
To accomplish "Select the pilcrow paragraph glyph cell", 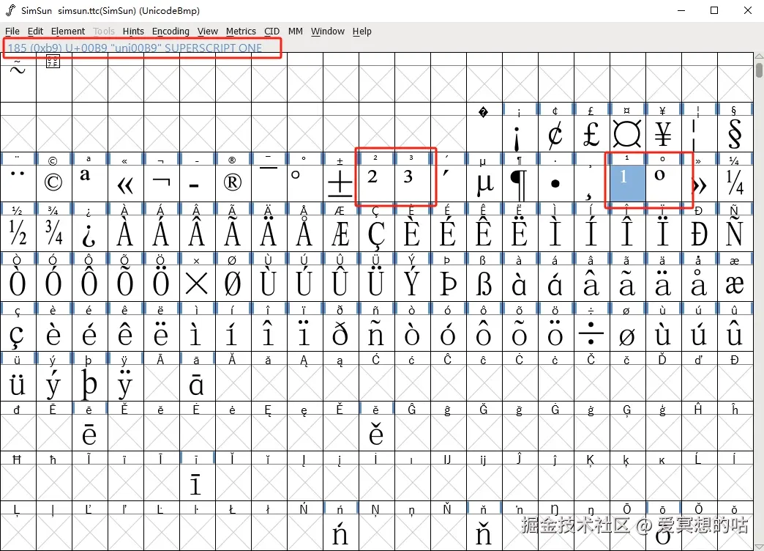I will [520, 183].
